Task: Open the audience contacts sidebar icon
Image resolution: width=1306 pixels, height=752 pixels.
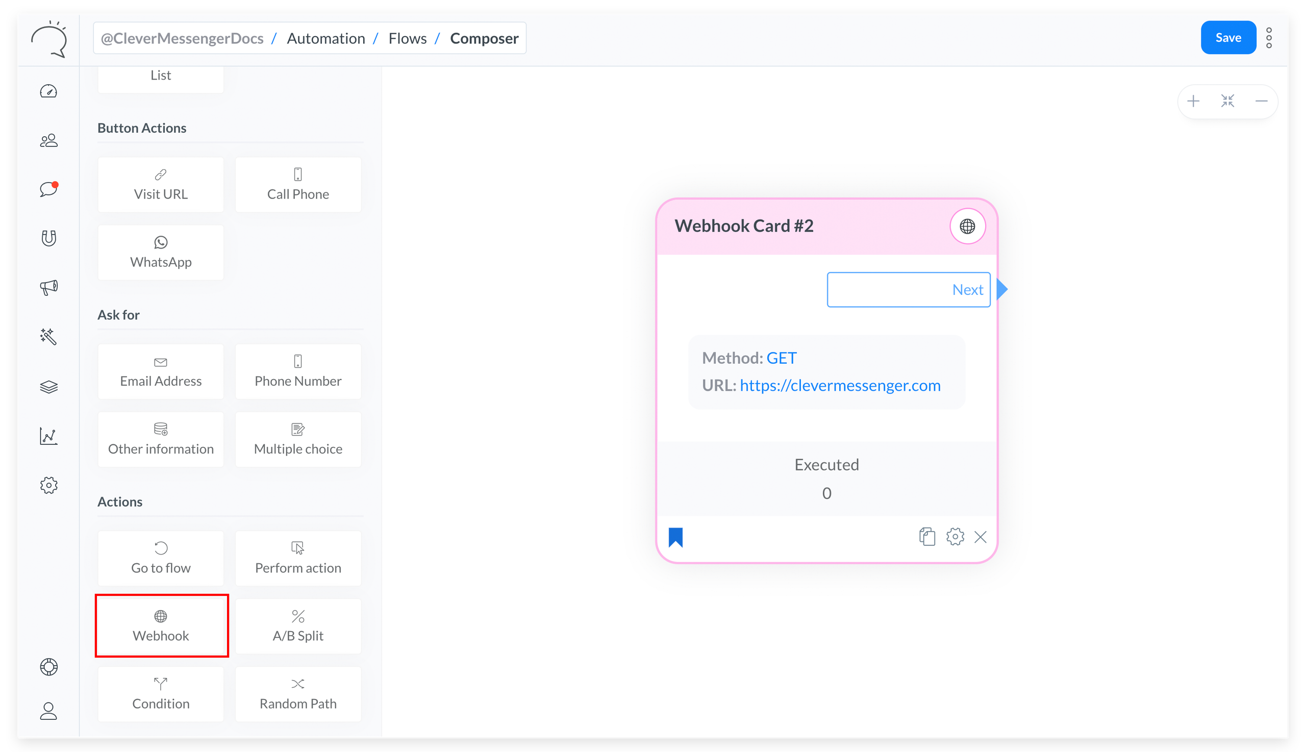Action: pyautogui.click(x=48, y=140)
